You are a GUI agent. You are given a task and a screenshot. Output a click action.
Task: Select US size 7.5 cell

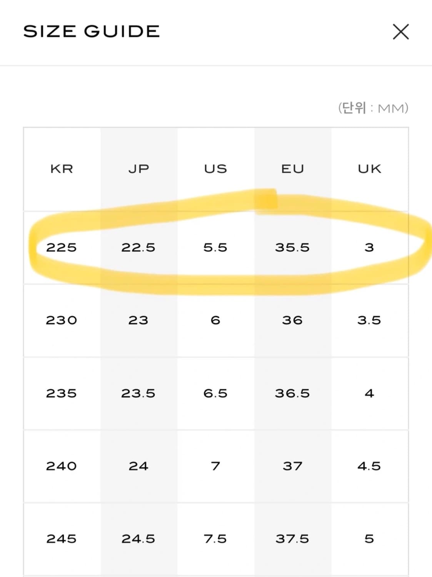pyautogui.click(x=215, y=539)
